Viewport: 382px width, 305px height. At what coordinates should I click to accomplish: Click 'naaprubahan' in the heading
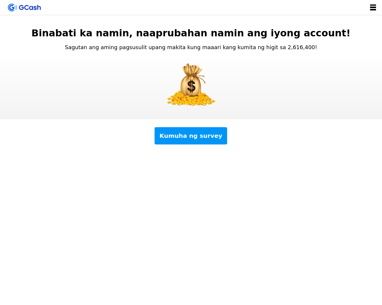click(172, 33)
